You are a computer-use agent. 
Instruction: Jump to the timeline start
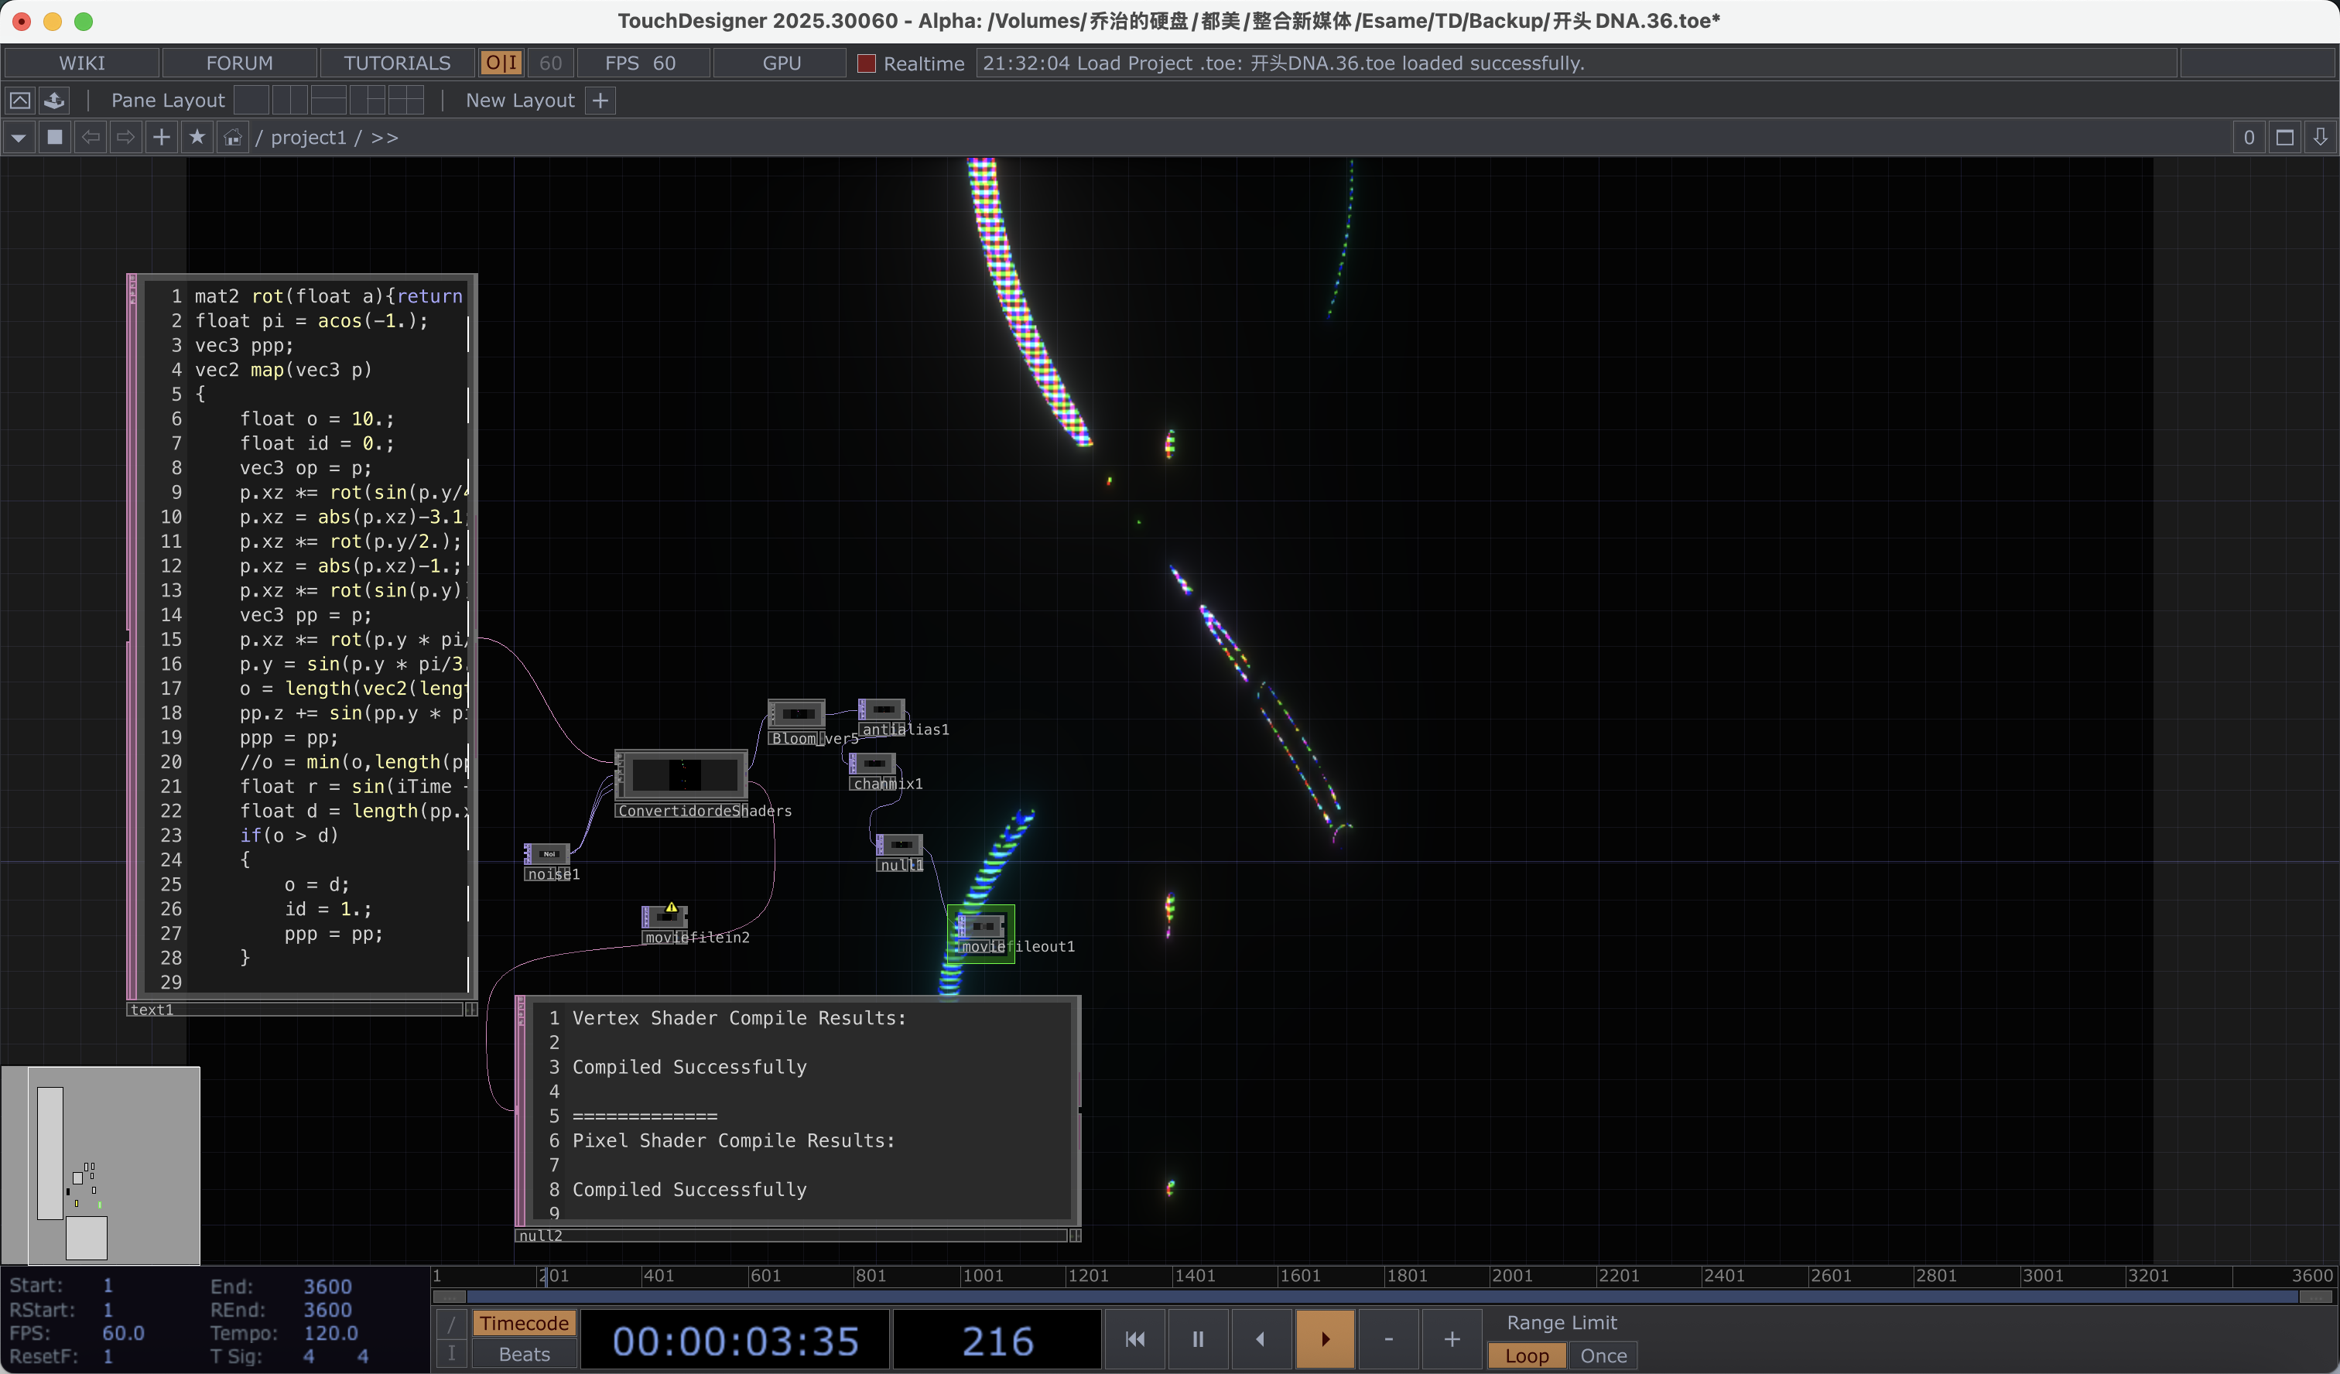[x=1134, y=1338]
